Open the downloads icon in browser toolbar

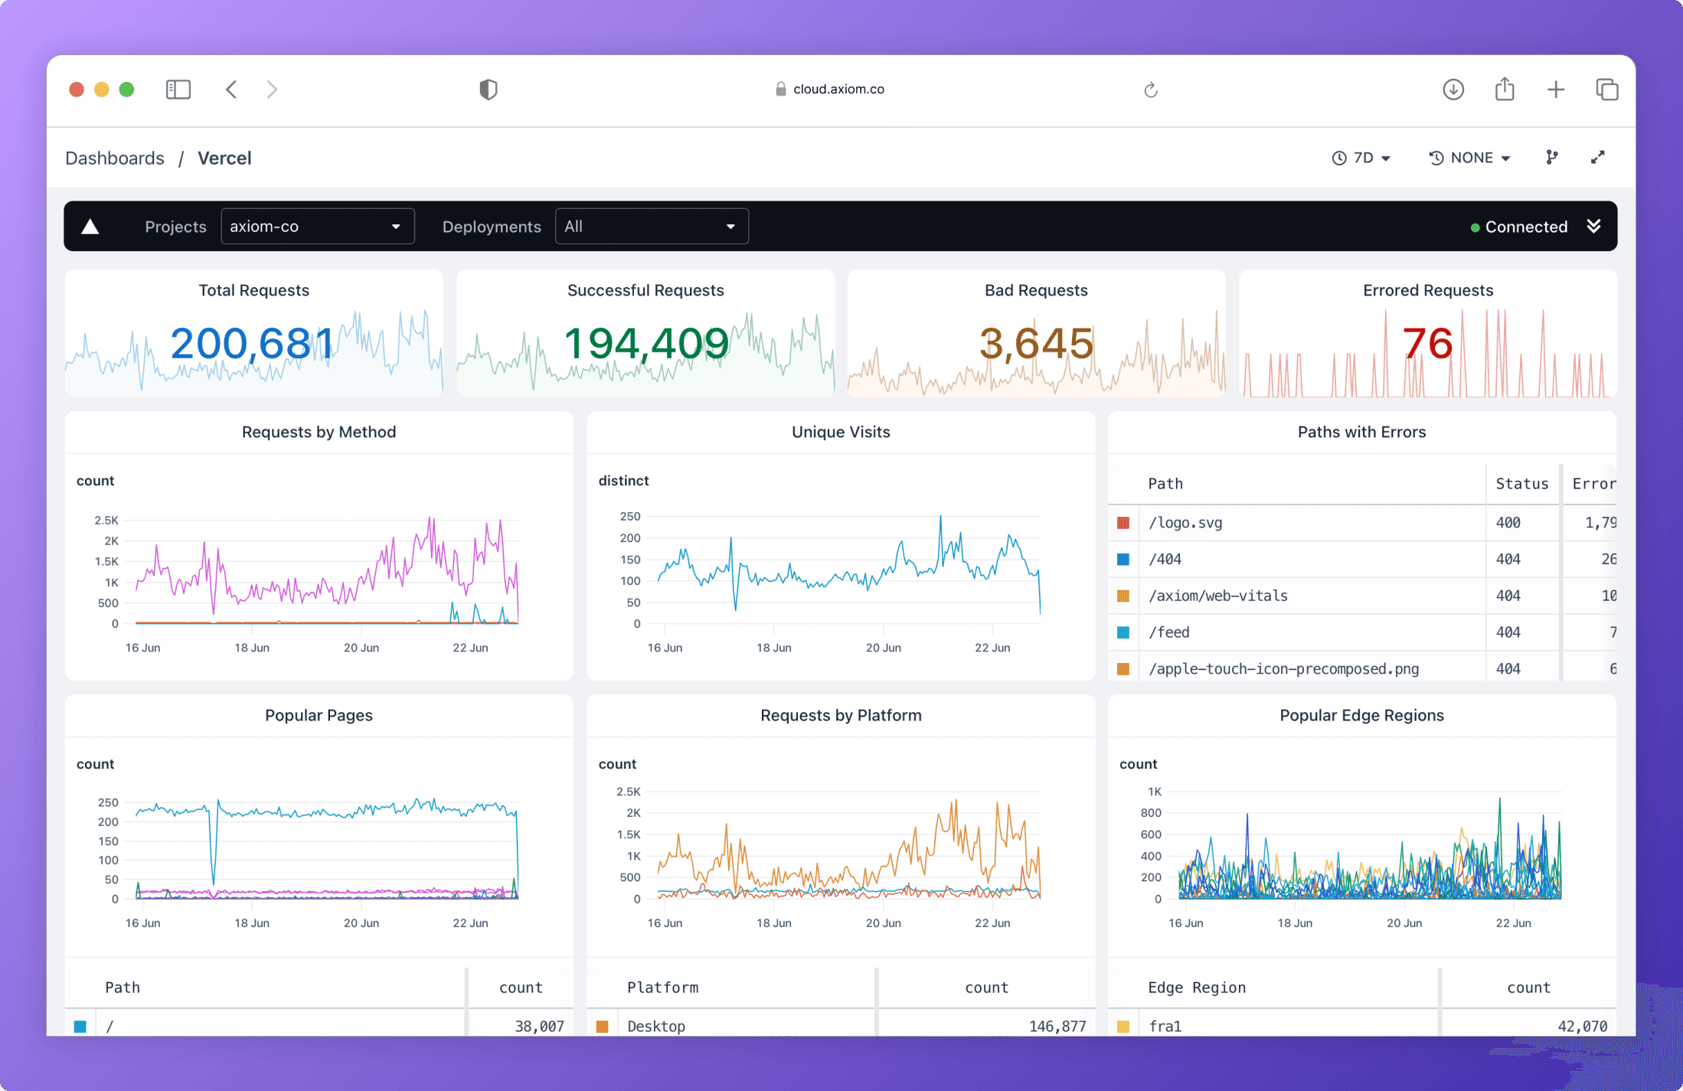tap(1453, 90)
